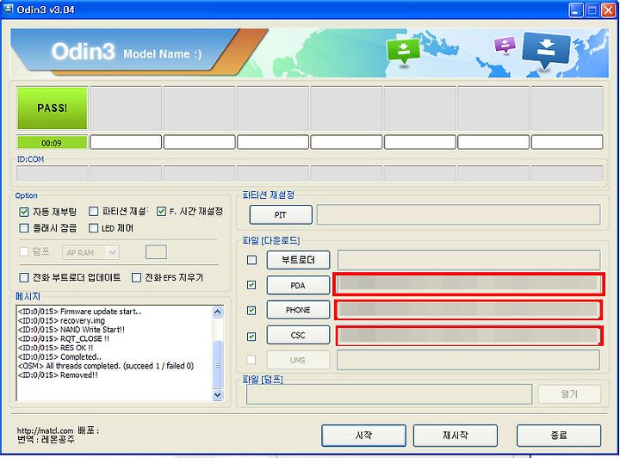Enable the 부트로더 file checkbox
This screenshot has width=620, height=458.
click(x=251, y=260)
